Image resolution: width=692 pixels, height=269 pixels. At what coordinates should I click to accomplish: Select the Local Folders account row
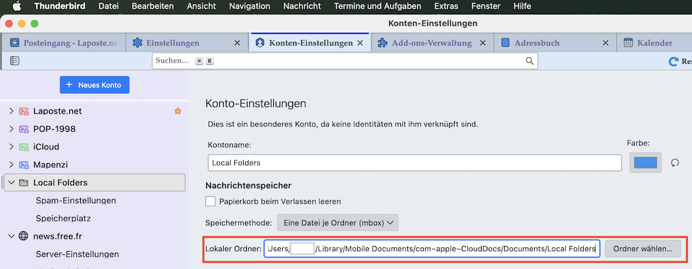point(94,183)
